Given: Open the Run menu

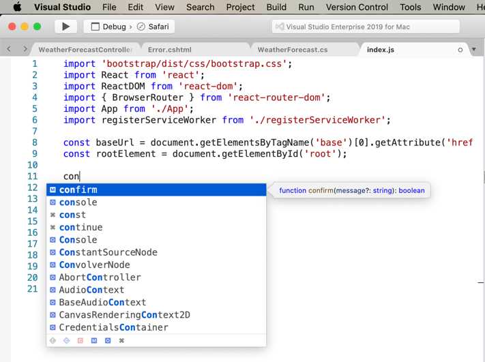Looking at the screenshot, I should 306,7.
